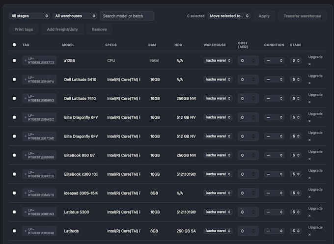Screen dimensions: 334x244
Task: Check the Dell Latitude 7410 row
Action: (x=14, y=98)
